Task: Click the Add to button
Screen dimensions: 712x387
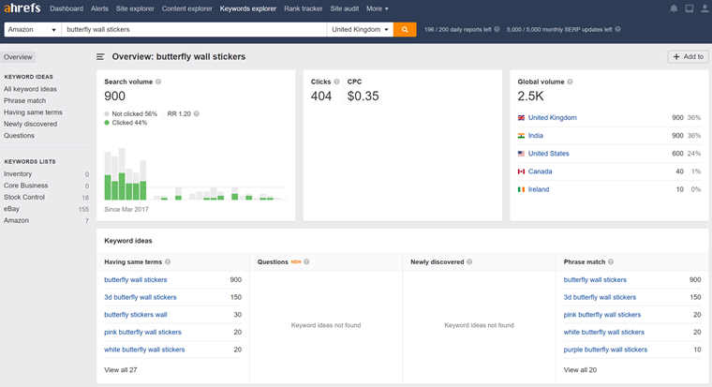Action: click(x=688, y=57)
